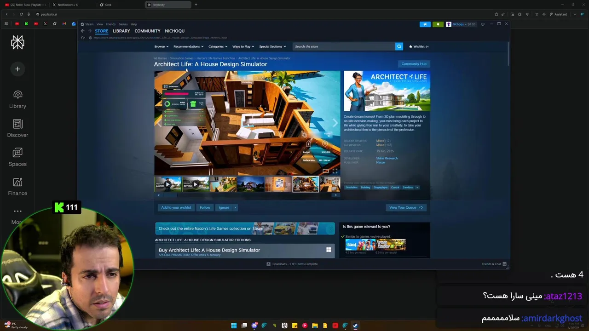
Task: Click Add to your wishlist
Action: [x=176, y=207]
